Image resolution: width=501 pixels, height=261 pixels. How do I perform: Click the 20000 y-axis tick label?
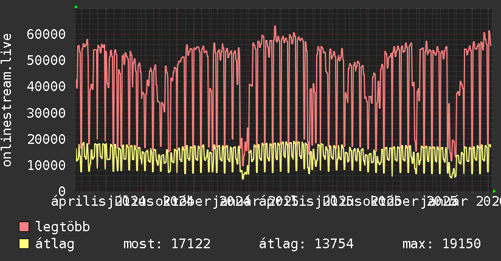(46, 139)
